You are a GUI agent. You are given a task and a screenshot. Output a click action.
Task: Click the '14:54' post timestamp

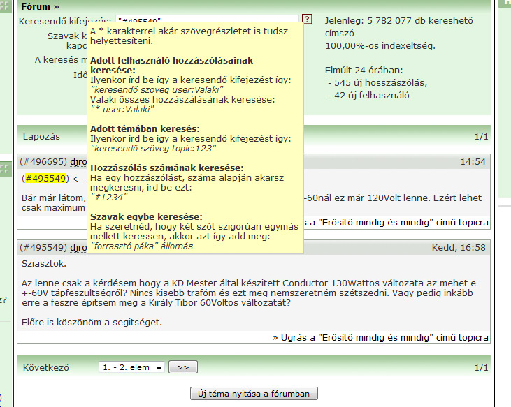473,162
